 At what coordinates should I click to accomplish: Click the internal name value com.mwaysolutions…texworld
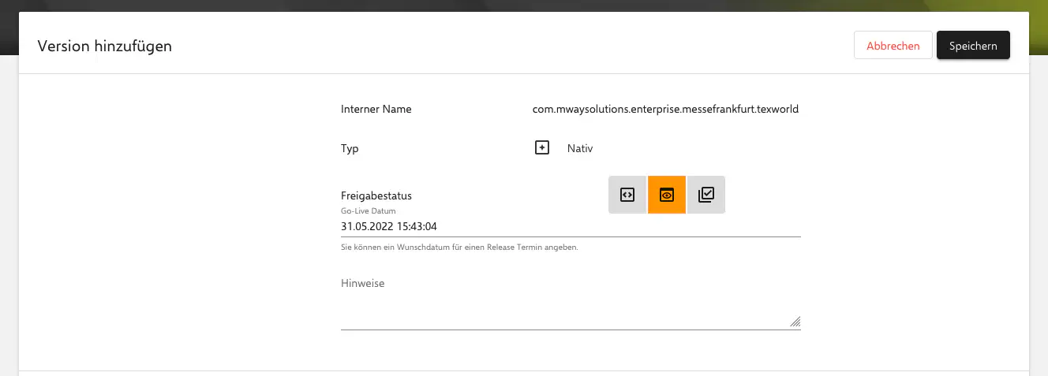(x=666, y=109)
